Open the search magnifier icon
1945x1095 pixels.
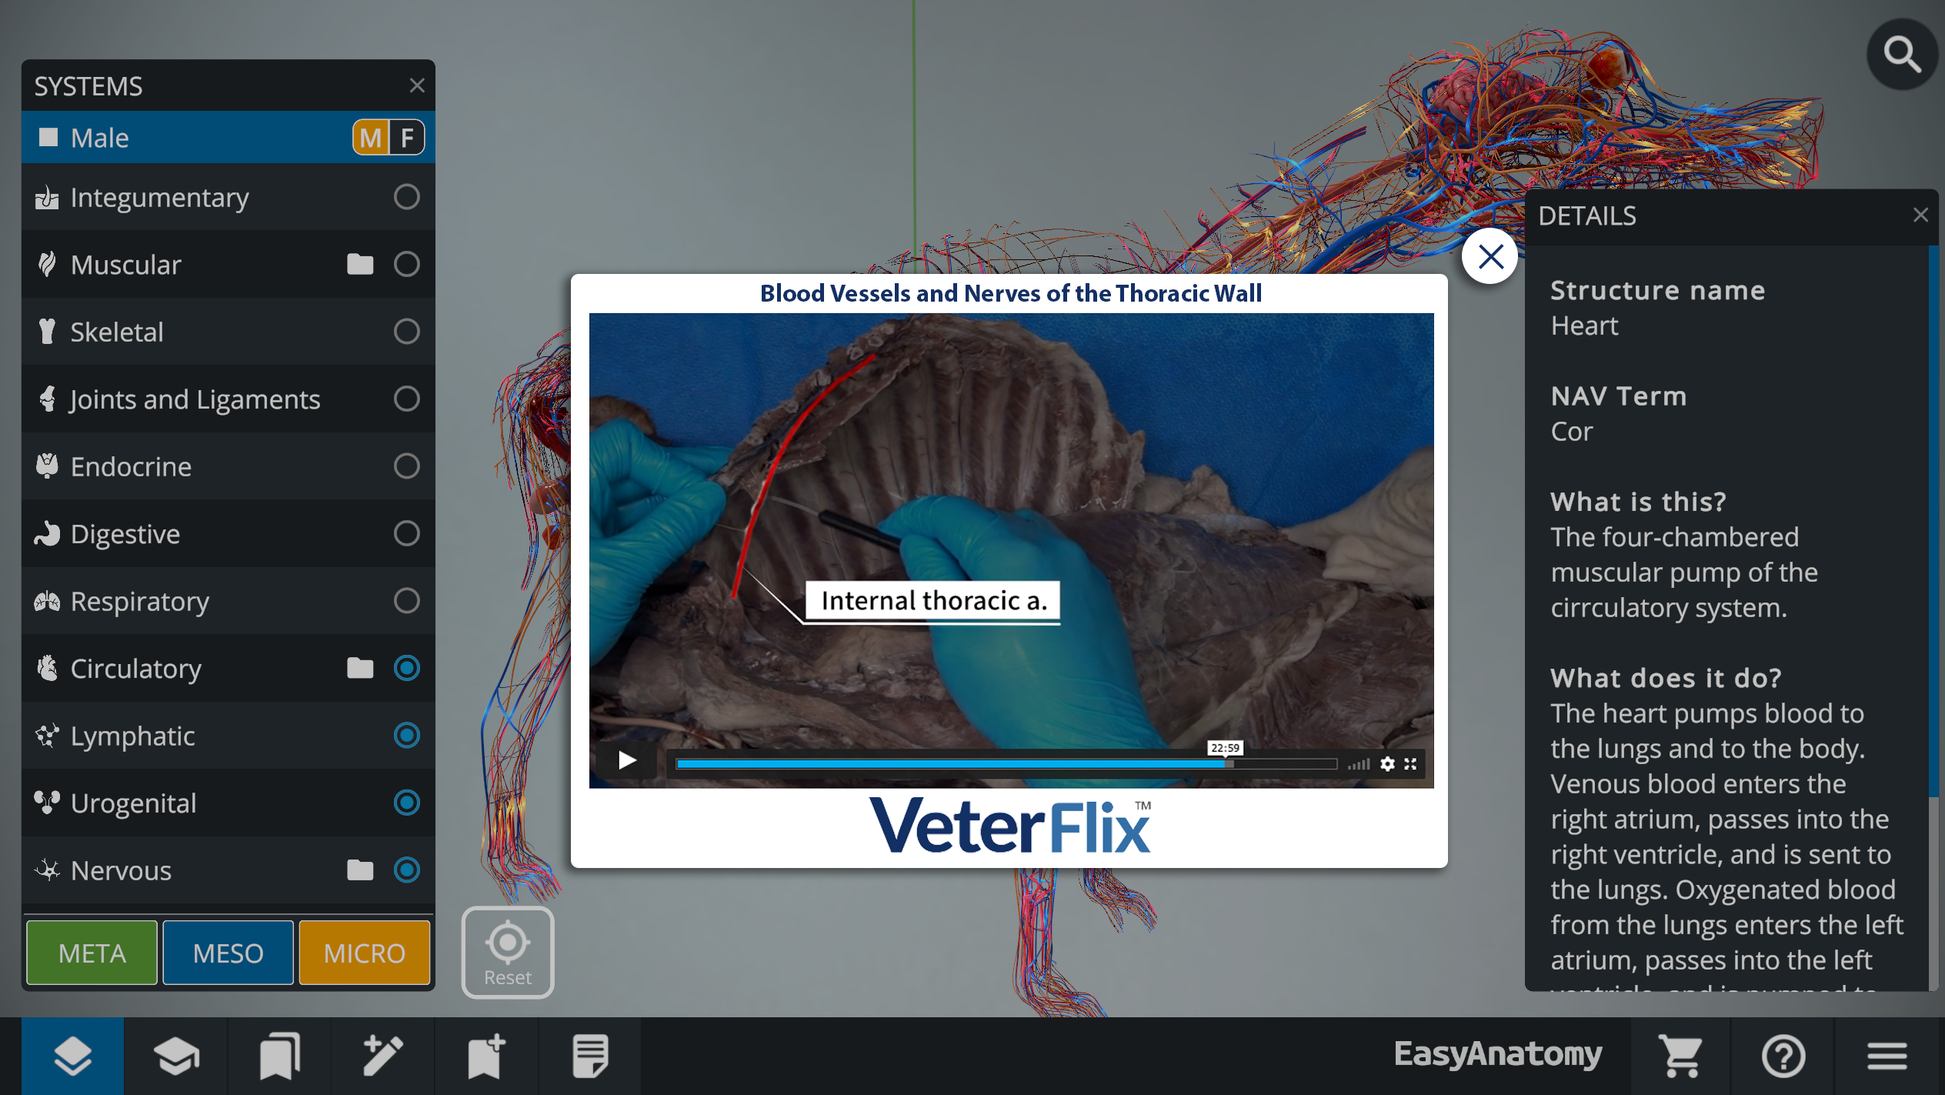click(x=1902, y=55)
